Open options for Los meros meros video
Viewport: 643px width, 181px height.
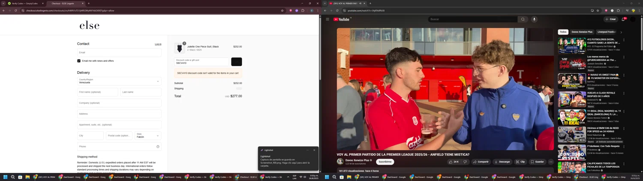coord(624,57)
